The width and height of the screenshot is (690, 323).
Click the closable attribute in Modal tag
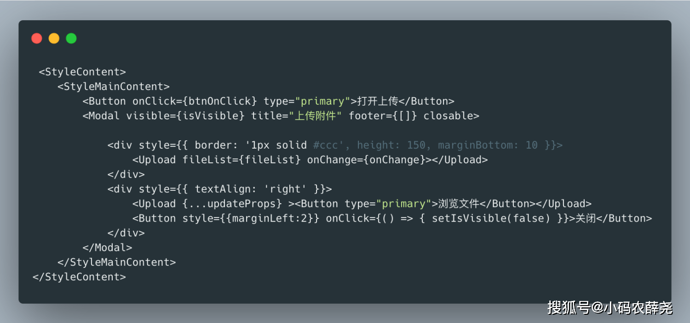(x=448, y=116)
